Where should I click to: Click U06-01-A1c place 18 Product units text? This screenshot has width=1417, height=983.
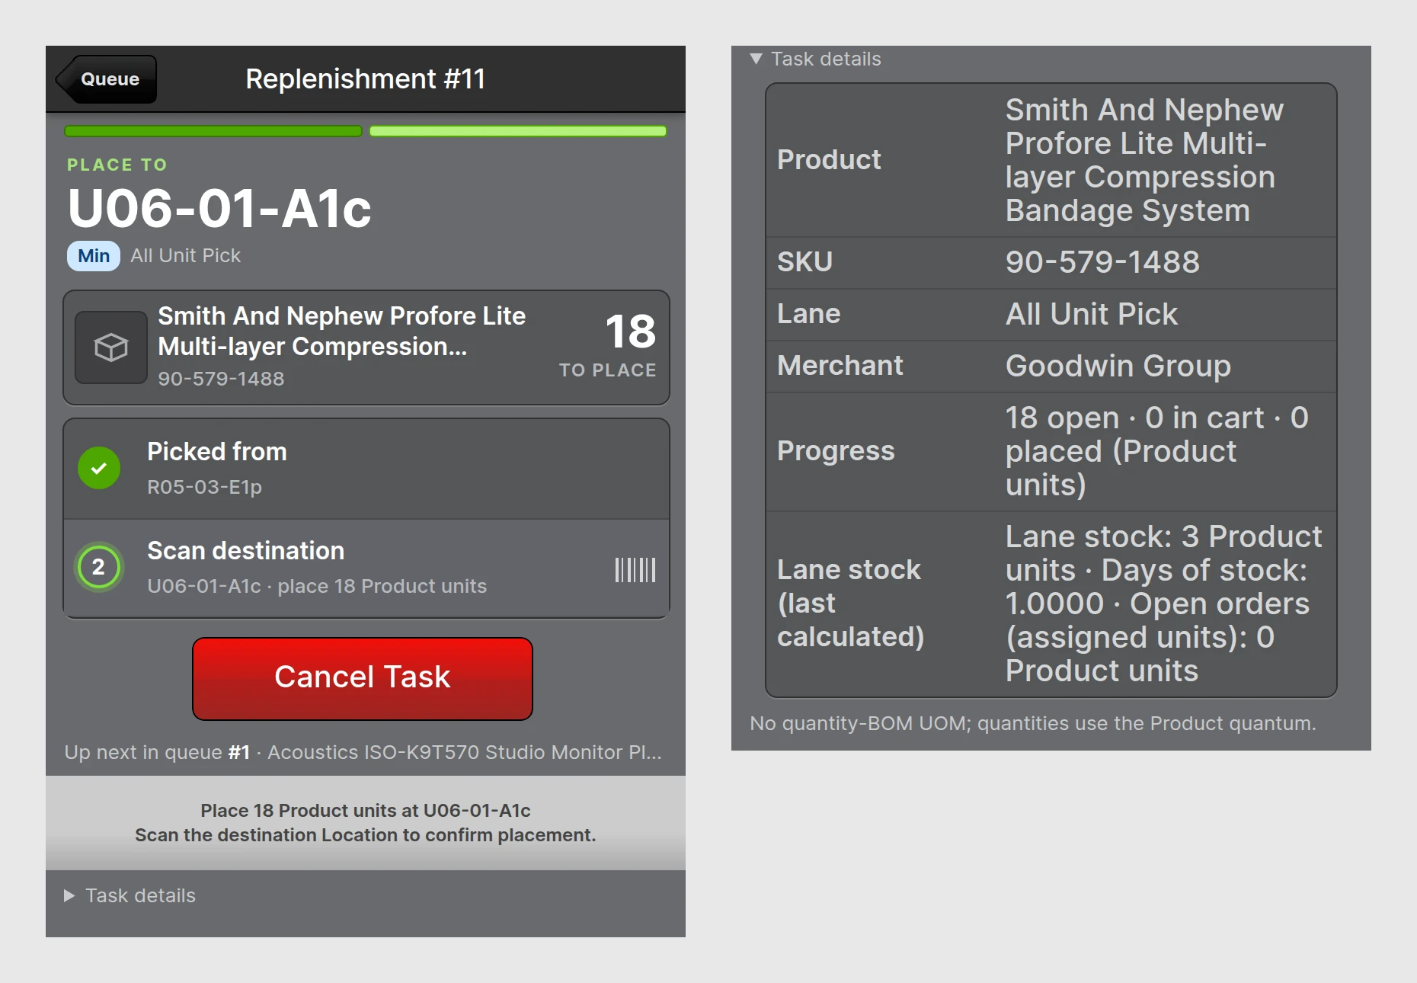coord(317,586)
